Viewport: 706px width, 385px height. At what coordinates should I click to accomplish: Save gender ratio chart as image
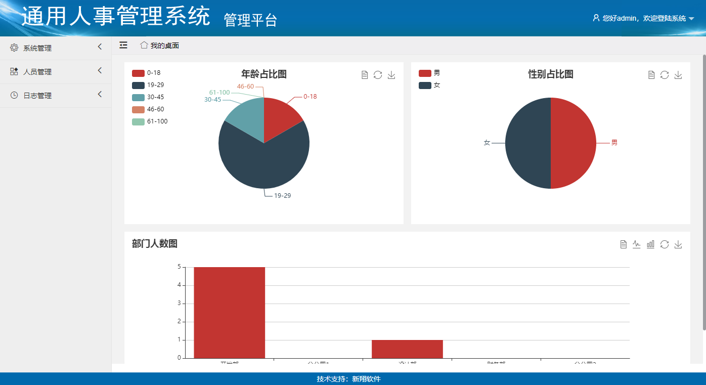pos(678,75)
